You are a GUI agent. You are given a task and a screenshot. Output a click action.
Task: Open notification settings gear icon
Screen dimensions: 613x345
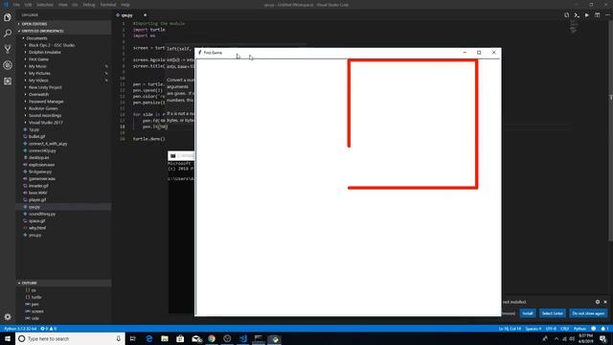click(x=598, y=302)
